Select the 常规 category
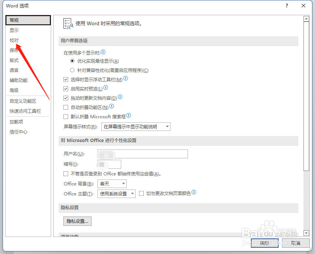315x254 pixels. [x=28, y=20]
